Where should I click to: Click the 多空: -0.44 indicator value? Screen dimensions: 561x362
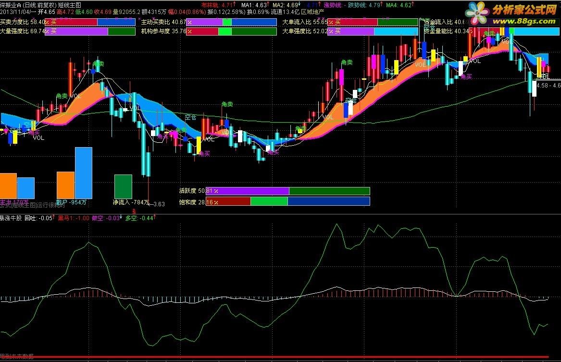coord(140,218)
